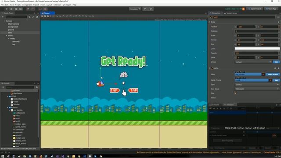Select the Rotate transform tool in main toolbar
Viewport: 281px width, 158px height.
coord(11,9)
